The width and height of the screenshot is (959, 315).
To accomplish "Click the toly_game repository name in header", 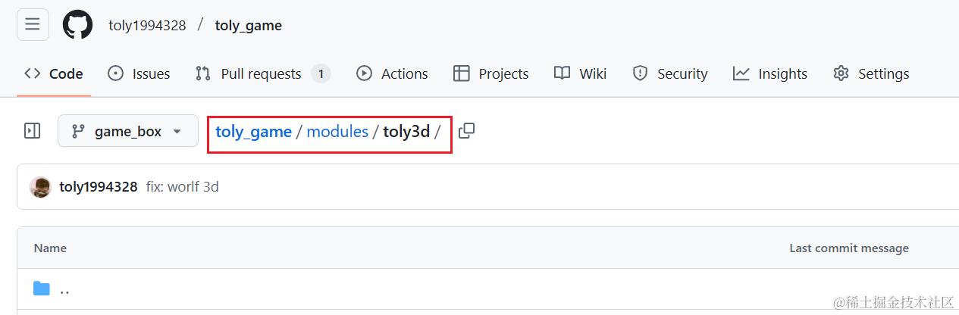I will [x=249, y=25].
